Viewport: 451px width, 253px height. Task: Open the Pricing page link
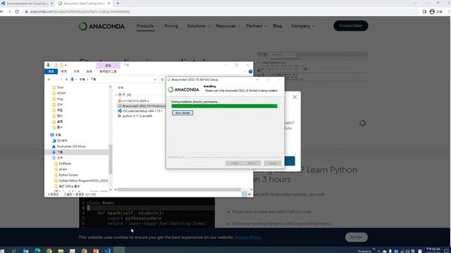tap(171, 26)
